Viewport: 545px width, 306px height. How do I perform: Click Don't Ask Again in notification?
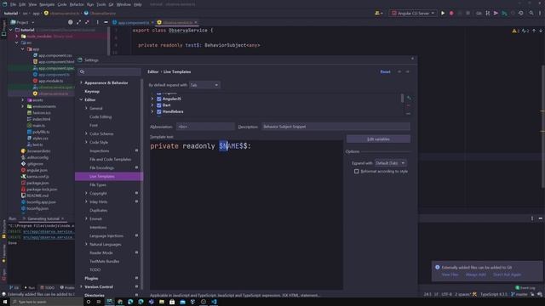pyautogui.click(x=508, y=275)
